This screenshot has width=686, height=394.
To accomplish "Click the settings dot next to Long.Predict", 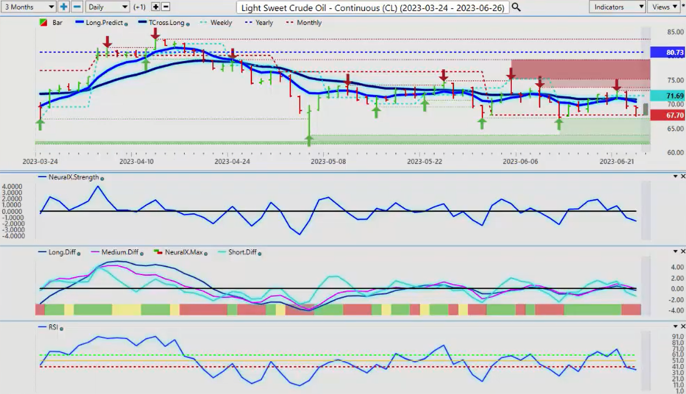I will [x=126, y=24].
